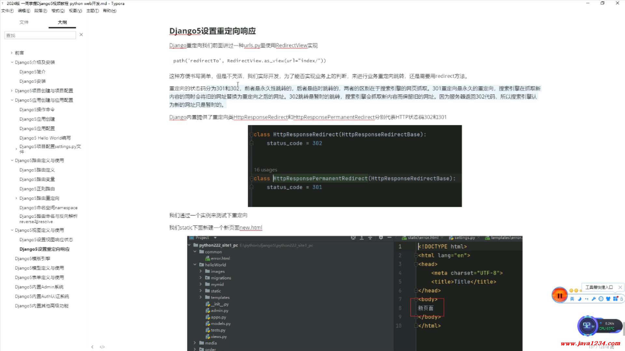The height and width of the screenshot is (351, 625).
Task: Toggle English/Chinese input mode button
Action: coord(572,299)
